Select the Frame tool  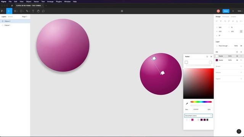[x=15, y=11]
